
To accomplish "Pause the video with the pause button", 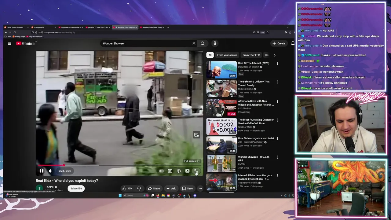I will 42,171.
